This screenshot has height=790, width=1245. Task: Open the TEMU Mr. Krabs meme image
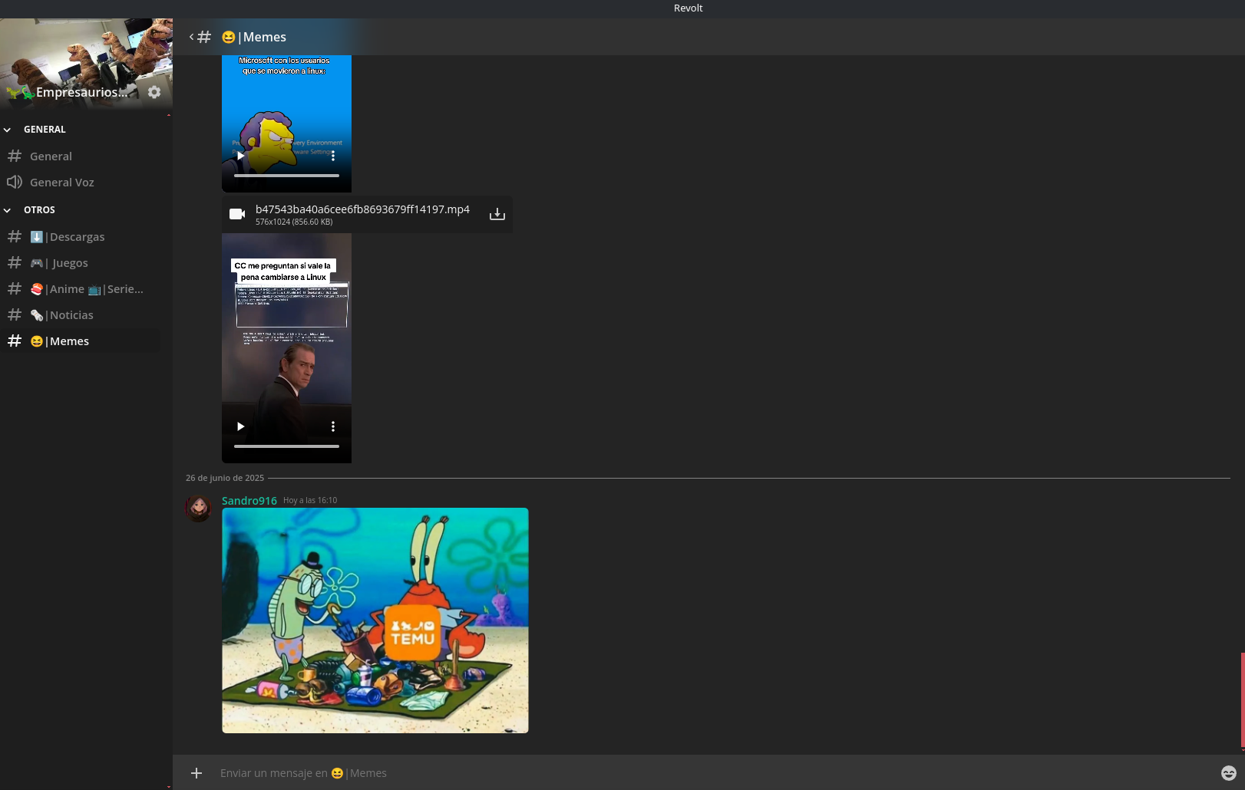375,620
